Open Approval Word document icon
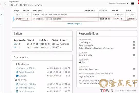This screenshot has width=139, height=93. coord(17,91)
